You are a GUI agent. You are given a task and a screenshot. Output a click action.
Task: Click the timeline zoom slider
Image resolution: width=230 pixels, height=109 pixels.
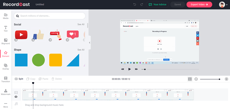click(211, 79)
